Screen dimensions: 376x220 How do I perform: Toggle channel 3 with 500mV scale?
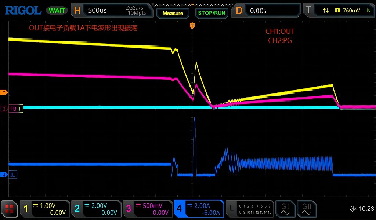coord(147,209)
